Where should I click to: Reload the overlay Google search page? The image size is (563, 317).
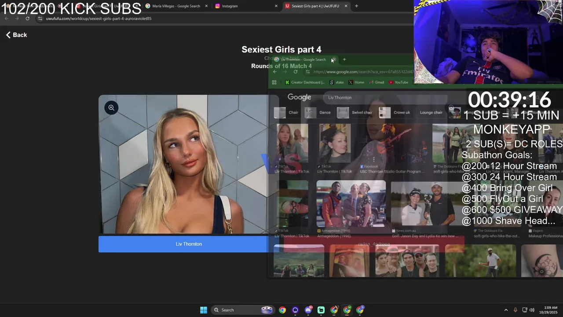coord(296,72)
